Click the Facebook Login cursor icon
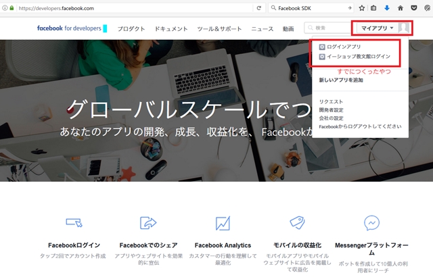 74,222
